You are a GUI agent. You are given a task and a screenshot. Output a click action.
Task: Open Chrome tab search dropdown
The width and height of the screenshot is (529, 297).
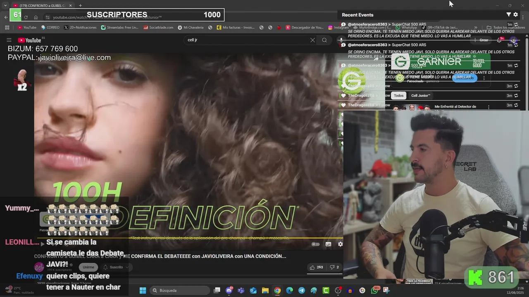click(5, 5)
